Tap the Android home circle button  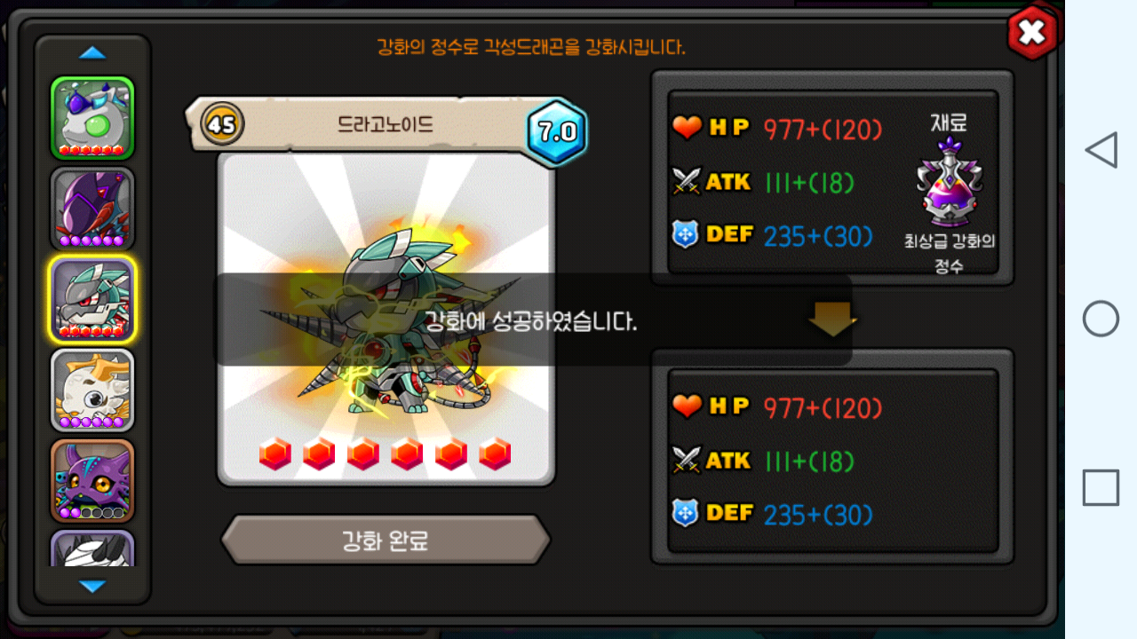coord(1101,319)
